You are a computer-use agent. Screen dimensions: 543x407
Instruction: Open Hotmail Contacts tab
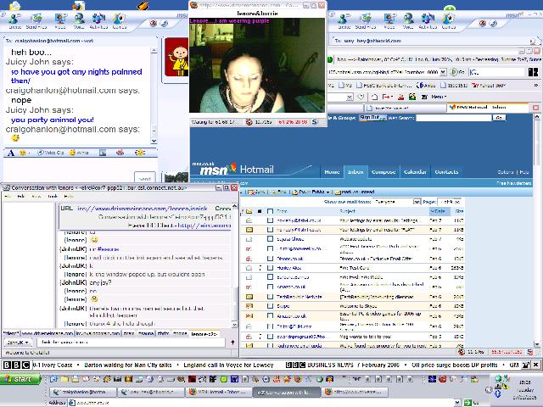coord(446,172)
